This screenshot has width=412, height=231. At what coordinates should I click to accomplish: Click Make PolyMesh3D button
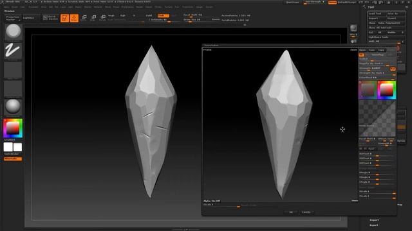pyautogui.click(x=391, y=23)
